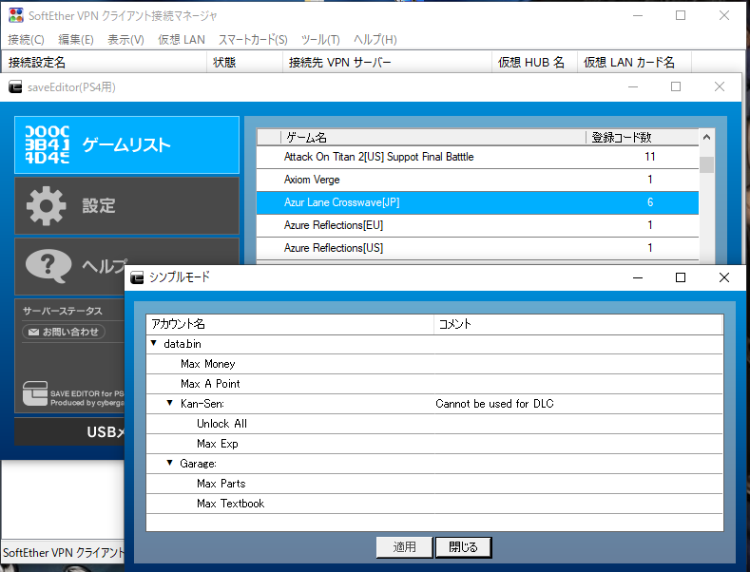
Task: Select Axiom Verge in the game list
Action: [312, 180]
